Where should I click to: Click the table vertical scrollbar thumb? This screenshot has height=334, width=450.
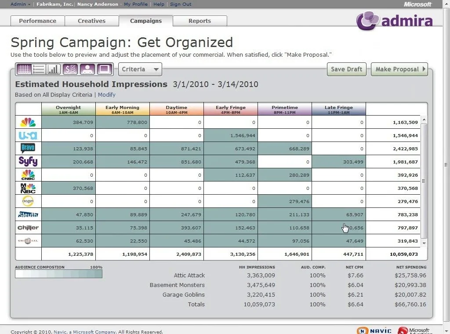(424, 181)
